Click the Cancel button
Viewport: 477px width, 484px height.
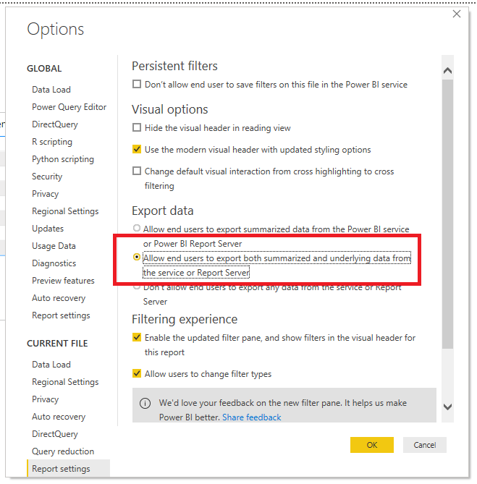click(424, 445)
